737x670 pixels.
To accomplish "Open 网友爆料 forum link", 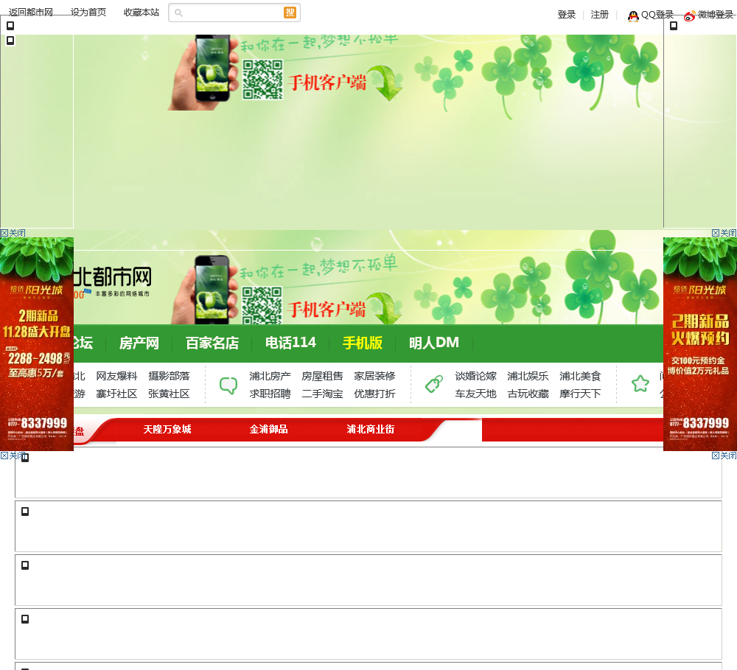I will pos(116,376).
